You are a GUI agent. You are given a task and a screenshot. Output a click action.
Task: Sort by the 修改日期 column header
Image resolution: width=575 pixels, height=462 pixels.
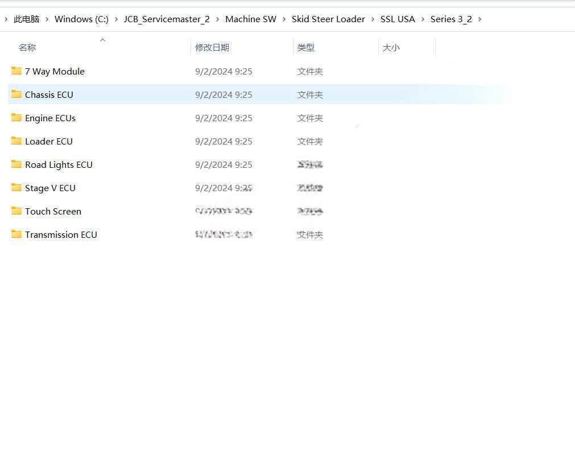coord(212,47)
